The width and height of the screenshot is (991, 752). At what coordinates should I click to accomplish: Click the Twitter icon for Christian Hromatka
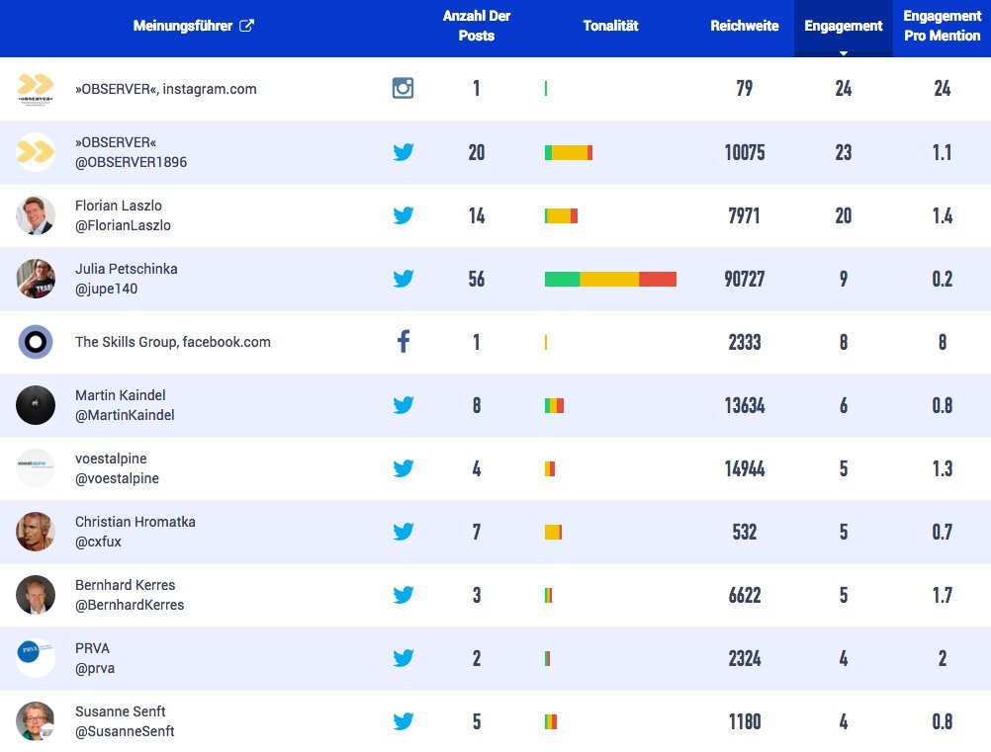(x=404, y=532)
